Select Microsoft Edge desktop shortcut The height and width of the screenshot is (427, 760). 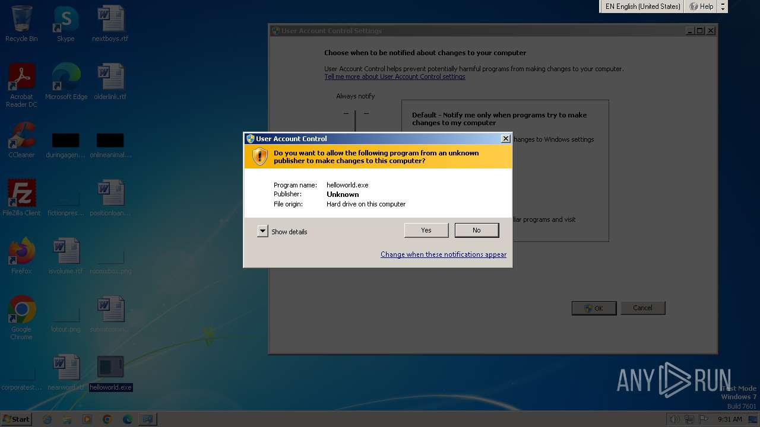(x=66, y=82)
